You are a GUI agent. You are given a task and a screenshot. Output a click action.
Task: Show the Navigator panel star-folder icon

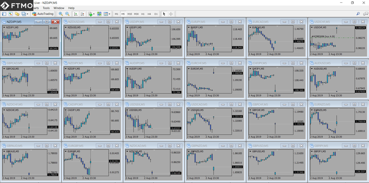(x=17, y=14)
